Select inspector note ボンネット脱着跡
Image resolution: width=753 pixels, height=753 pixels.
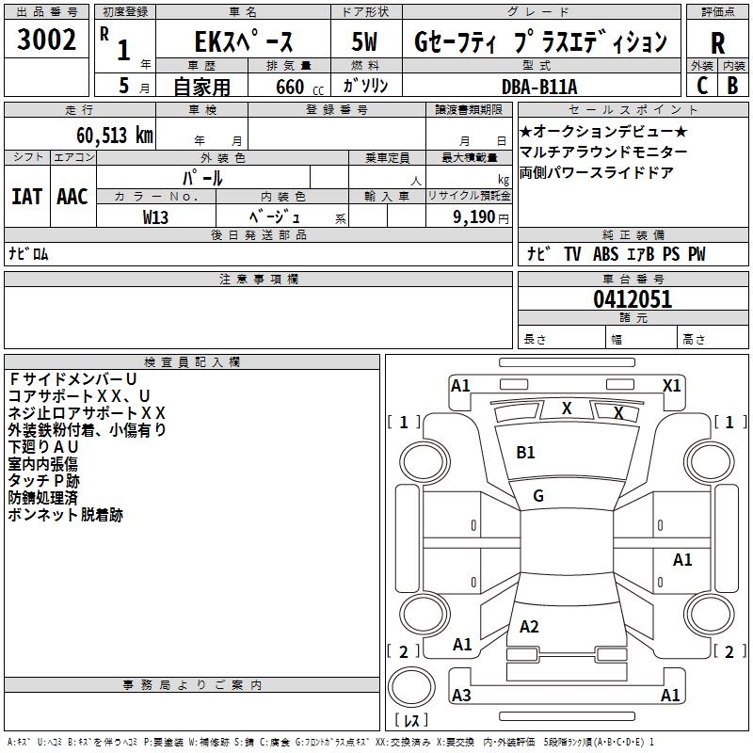pyautogui.click(x=66, y=515)
